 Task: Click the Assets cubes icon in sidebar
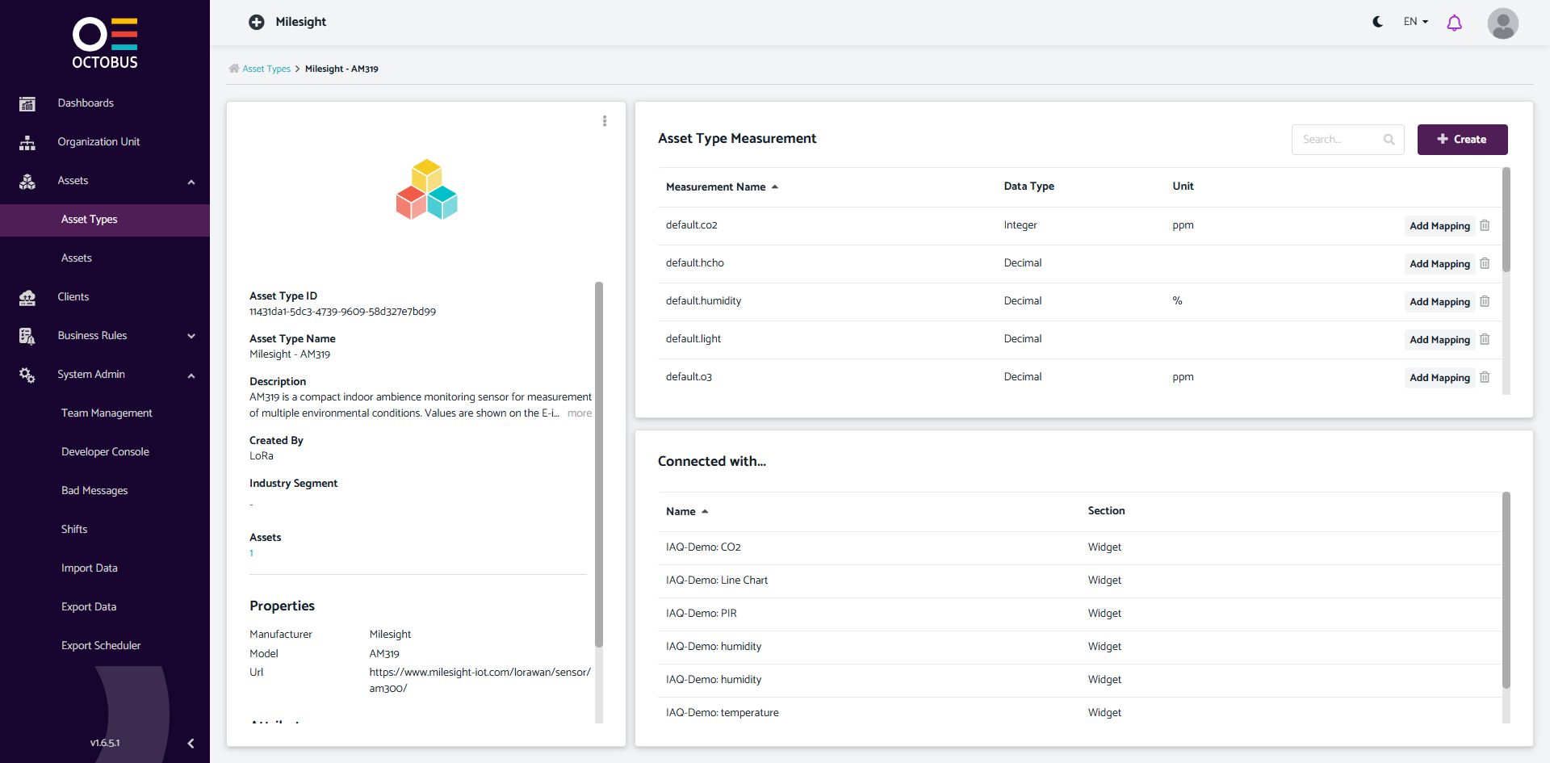point(27,181)
